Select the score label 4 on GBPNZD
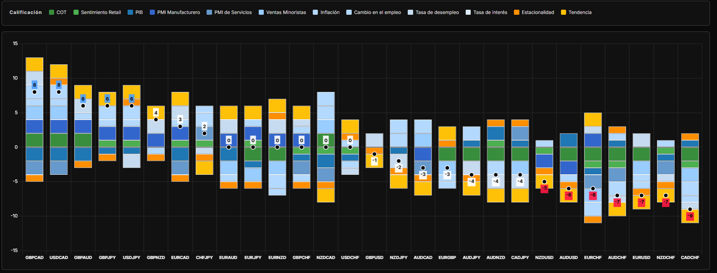This screenshot has height=273, width=717. coord(156,113)
